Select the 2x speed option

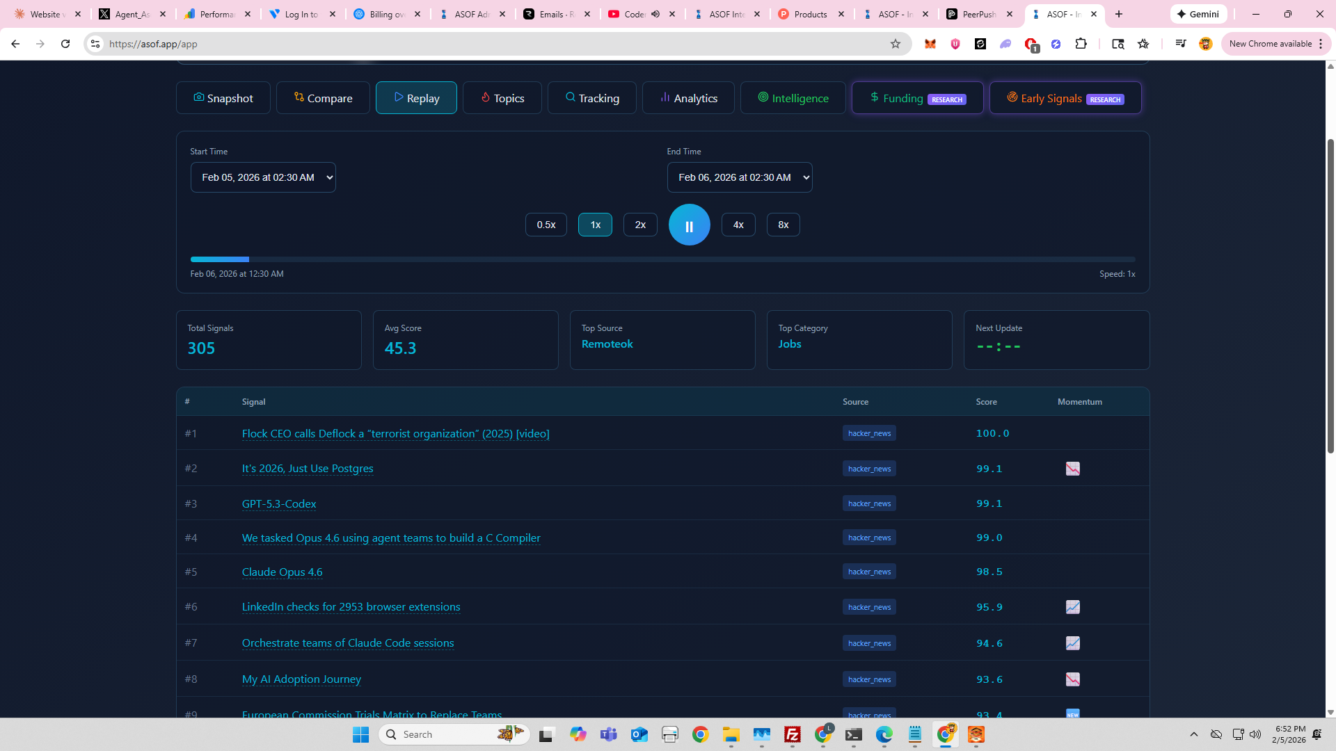[x=639, y=225]
